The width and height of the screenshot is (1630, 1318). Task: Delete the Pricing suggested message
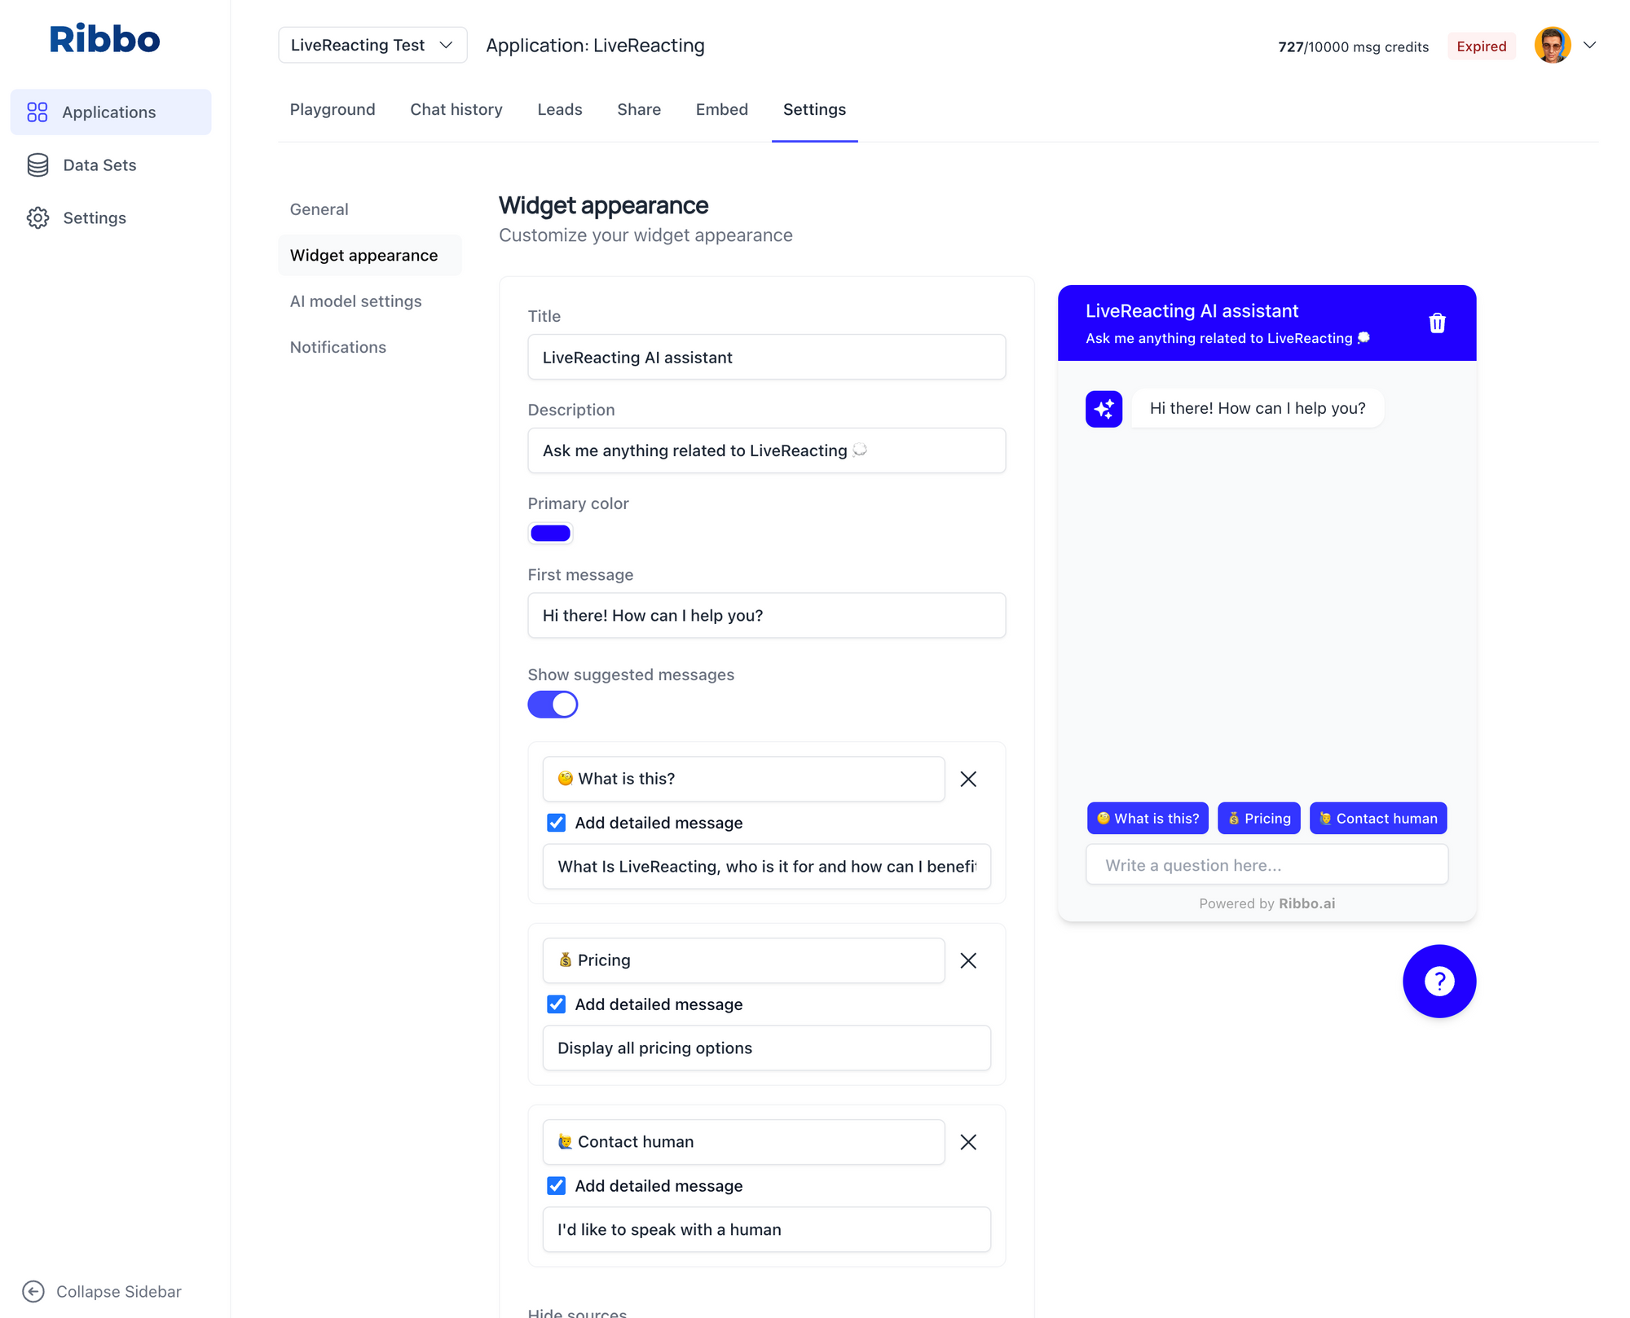[x=968, y=960]
